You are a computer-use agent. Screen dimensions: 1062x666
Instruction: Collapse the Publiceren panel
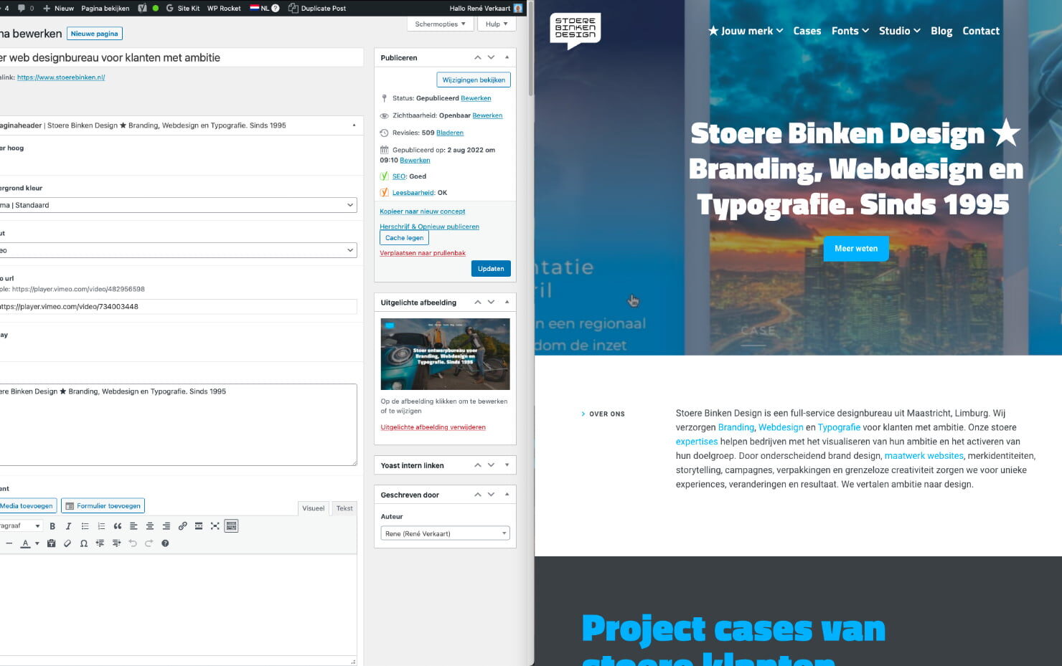507,57
